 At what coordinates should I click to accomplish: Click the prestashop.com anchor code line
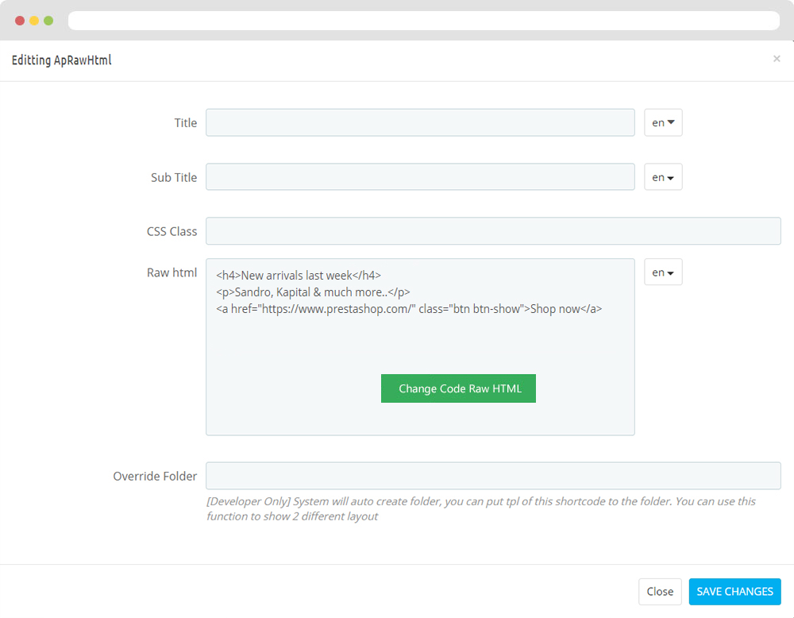(x=409, y=309)
